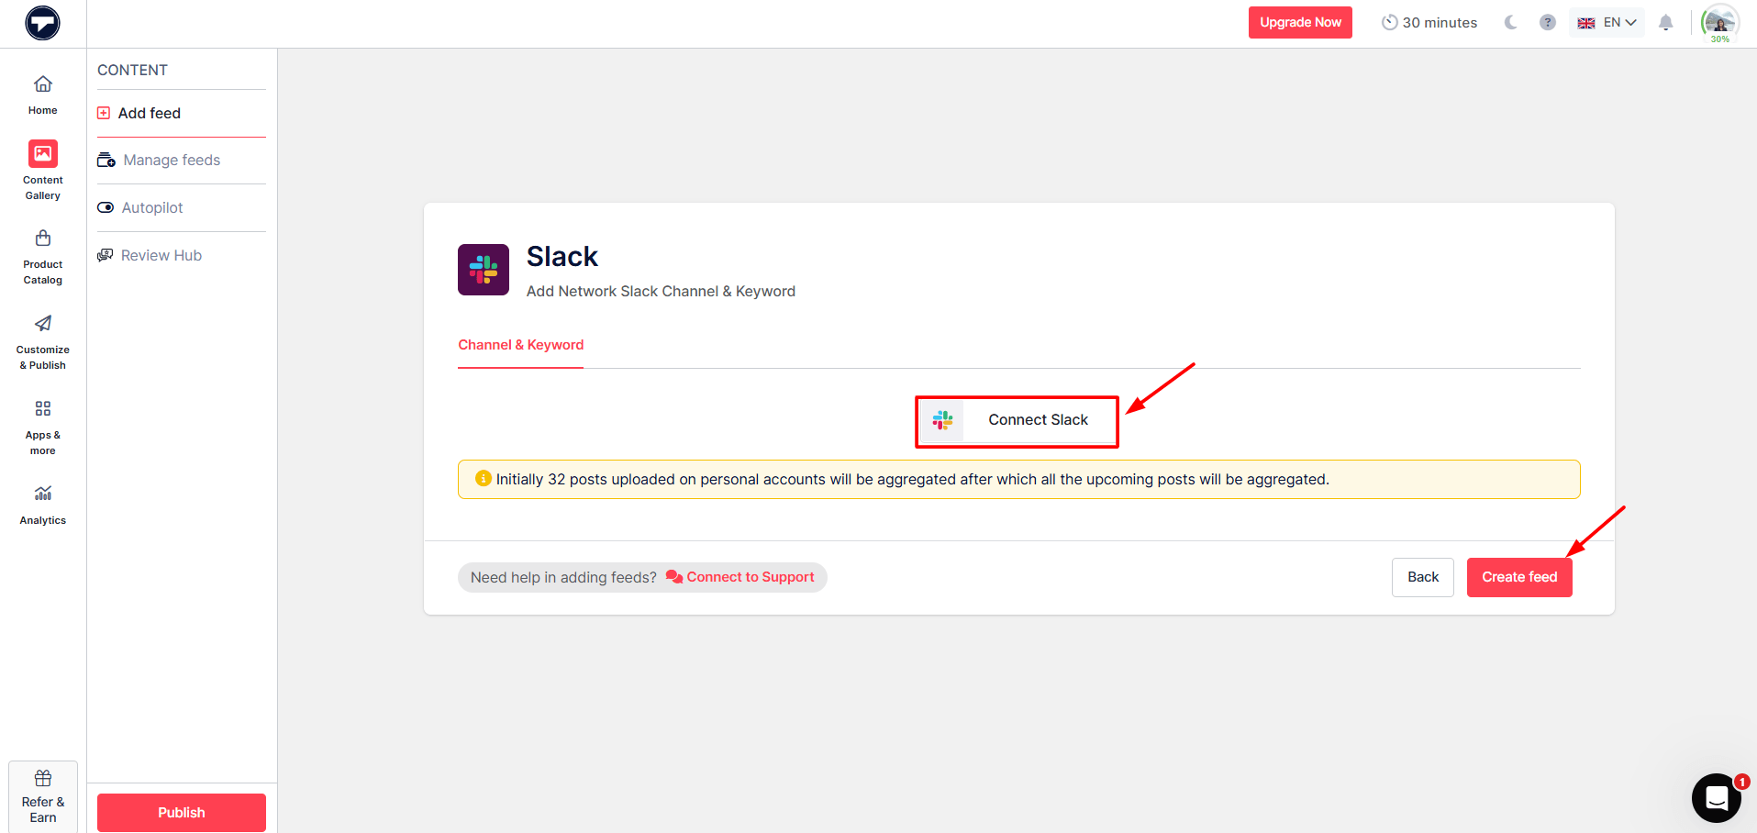The width and height of the screenshot is (1757, 833).
Task: Open Analytics section
Action: (42, 505)
